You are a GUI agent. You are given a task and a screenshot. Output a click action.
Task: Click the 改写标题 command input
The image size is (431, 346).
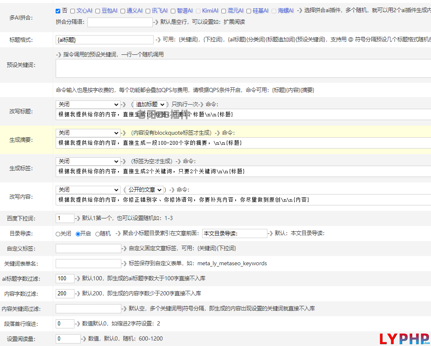pyautogui.click(x=243, y=114)
